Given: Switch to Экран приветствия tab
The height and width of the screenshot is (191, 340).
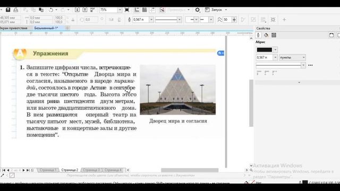Looking at the screenshot, I should point(13,28).
